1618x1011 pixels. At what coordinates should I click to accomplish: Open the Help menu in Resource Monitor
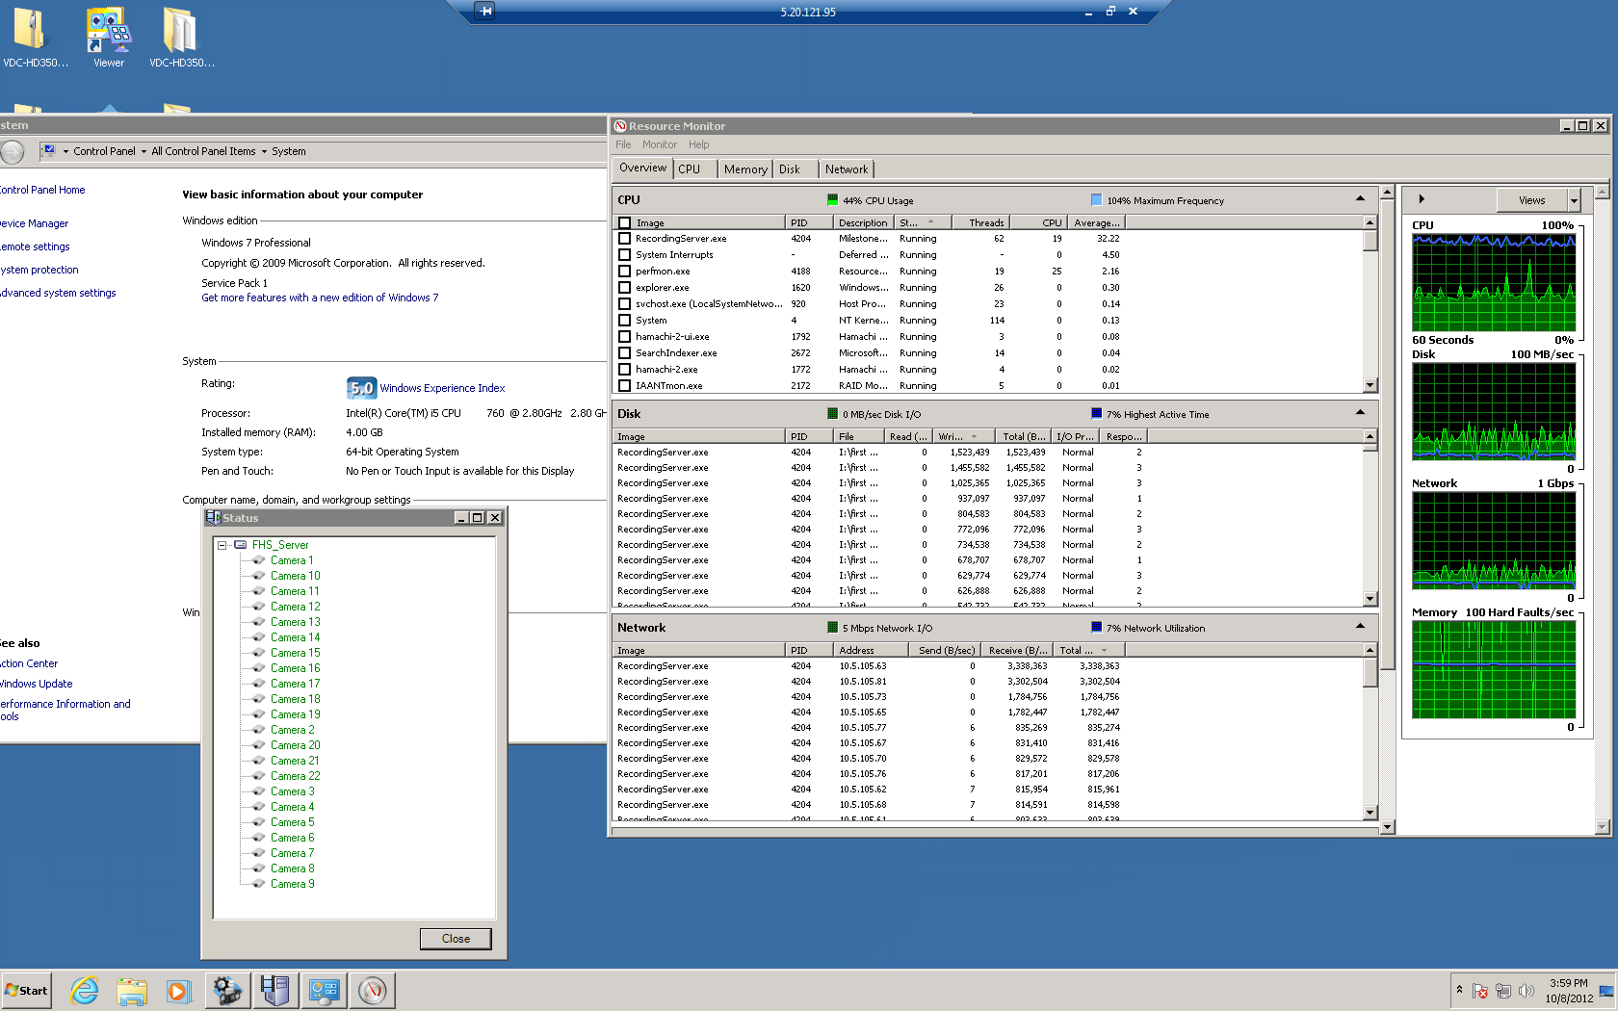(699, 144)
